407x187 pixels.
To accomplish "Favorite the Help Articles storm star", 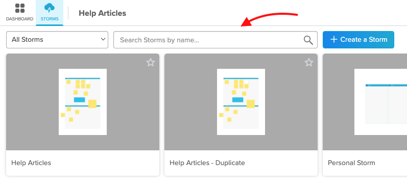I will coord(151,63).
